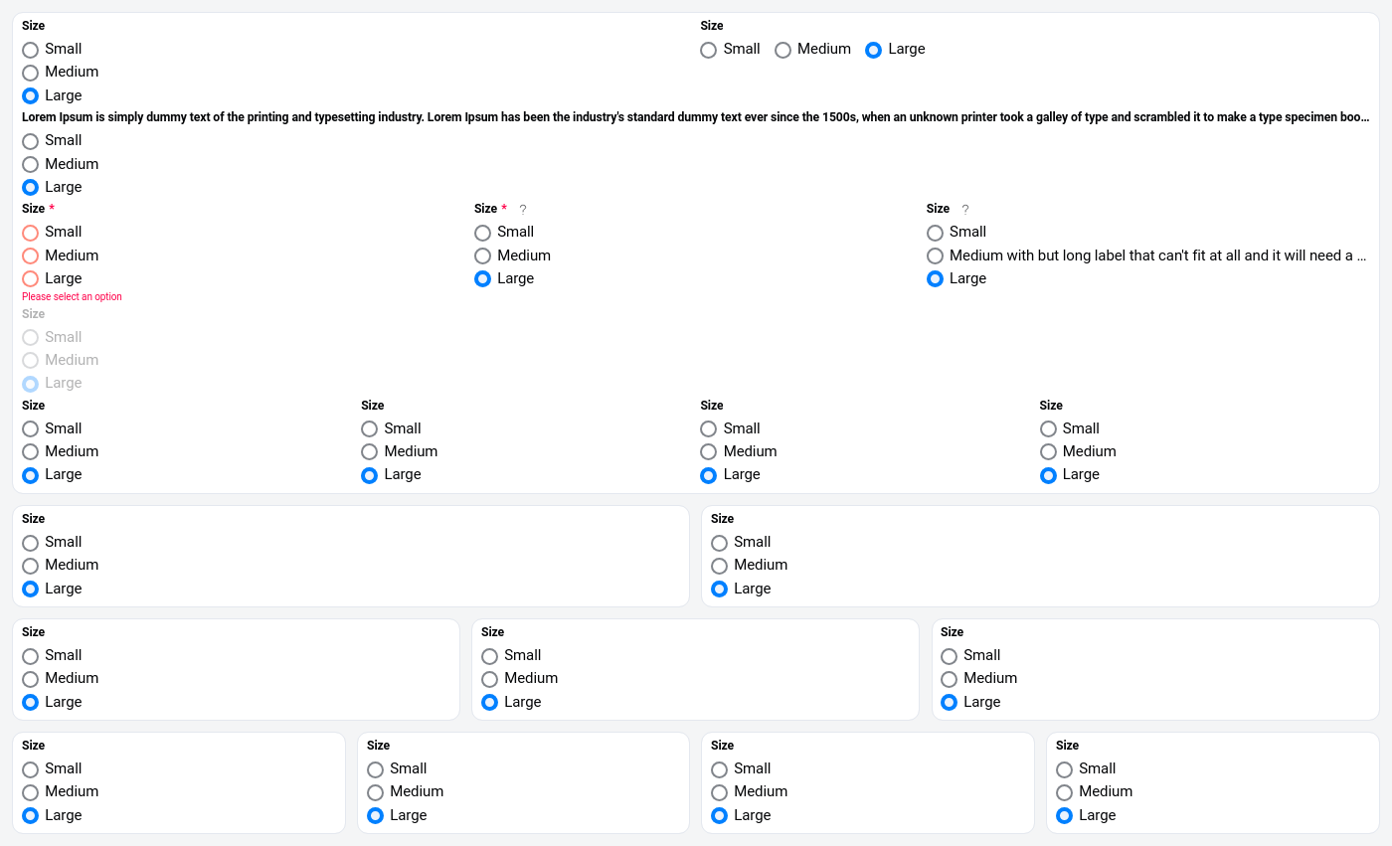Click help icon beside required Size label
The height and width of the screenshot is (846, 1392).
tap(523, 210)
